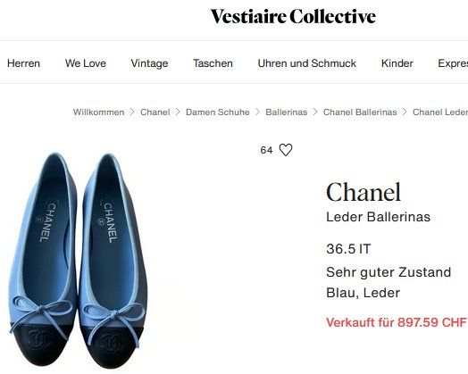
Task: Like the item with the heart icon
Action: (x=285, y=150)
